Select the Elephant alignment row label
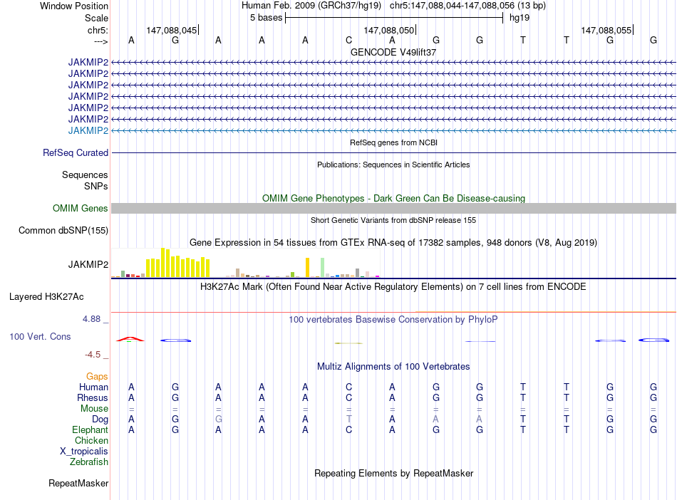The height and width of the screenshot is (500, 677). click(90, 430)
